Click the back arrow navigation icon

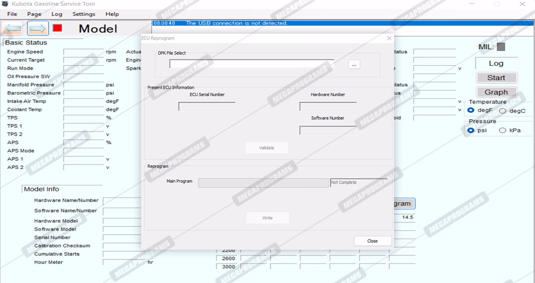pyautogui.click(x=12, y=28)
